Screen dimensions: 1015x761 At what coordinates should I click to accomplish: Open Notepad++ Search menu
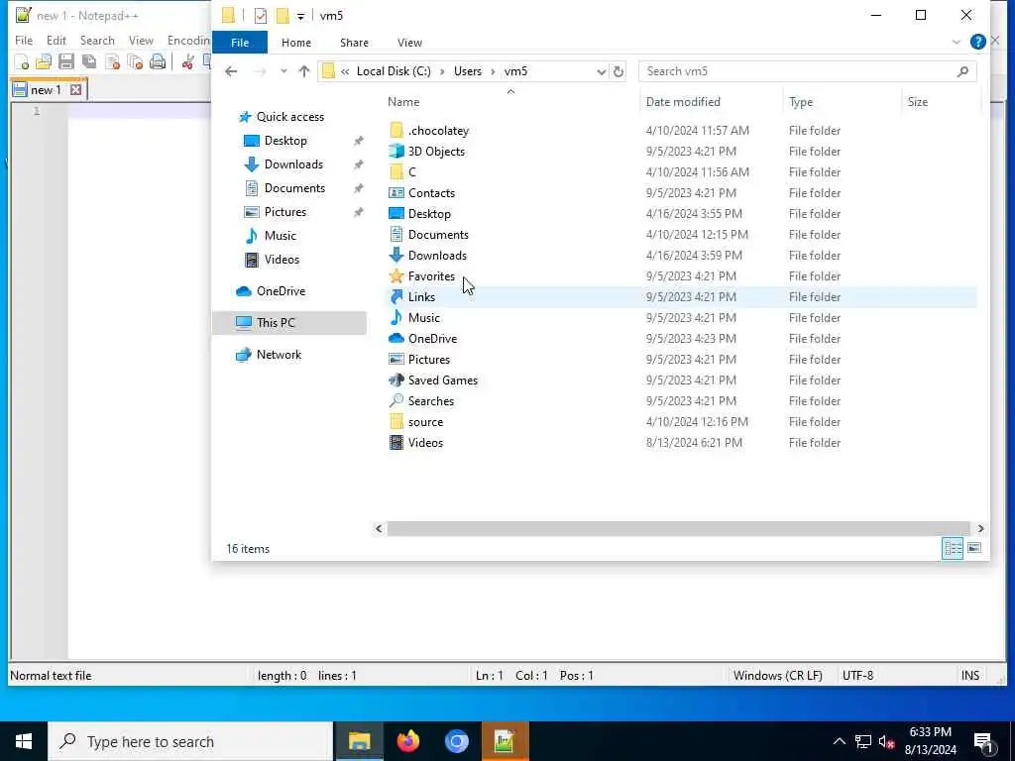pyautogui.click(x=97, y=40)
